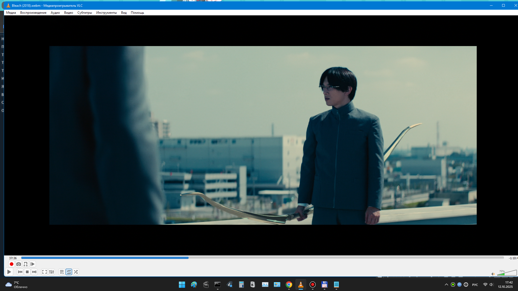Open the Субтитры menu
The height and width of the screenshot is (291, 518).
pyautogui.click(x=84, y=13)
